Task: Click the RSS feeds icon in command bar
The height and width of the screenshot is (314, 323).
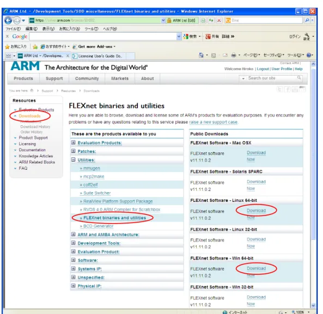Action: coord(214,55)
